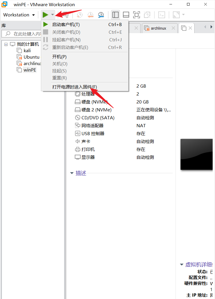
Task: Open the manage snapshots toolbar icon
Action: [101, 15]
